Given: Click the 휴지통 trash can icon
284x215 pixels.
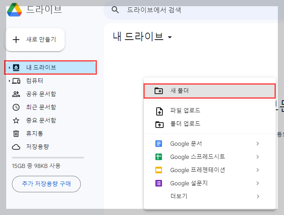Looking at the screenshot, I should [x=16, y=134].
